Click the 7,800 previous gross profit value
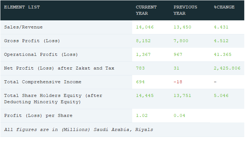The width and height of the screenshot is (245, 148). coord(181,41)
